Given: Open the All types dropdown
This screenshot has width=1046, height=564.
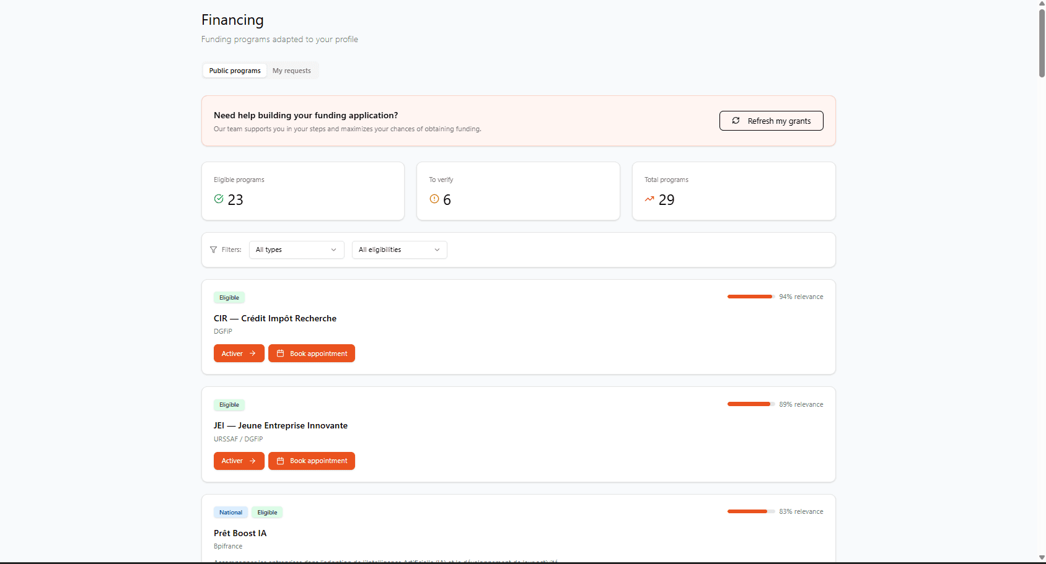Looking at the screenshot, I should tap(296, 249).
